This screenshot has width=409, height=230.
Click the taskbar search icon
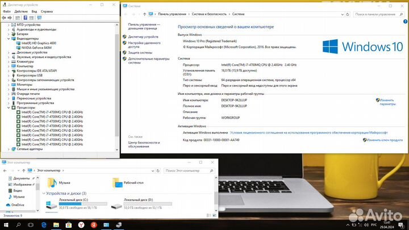tap(18, 225)
